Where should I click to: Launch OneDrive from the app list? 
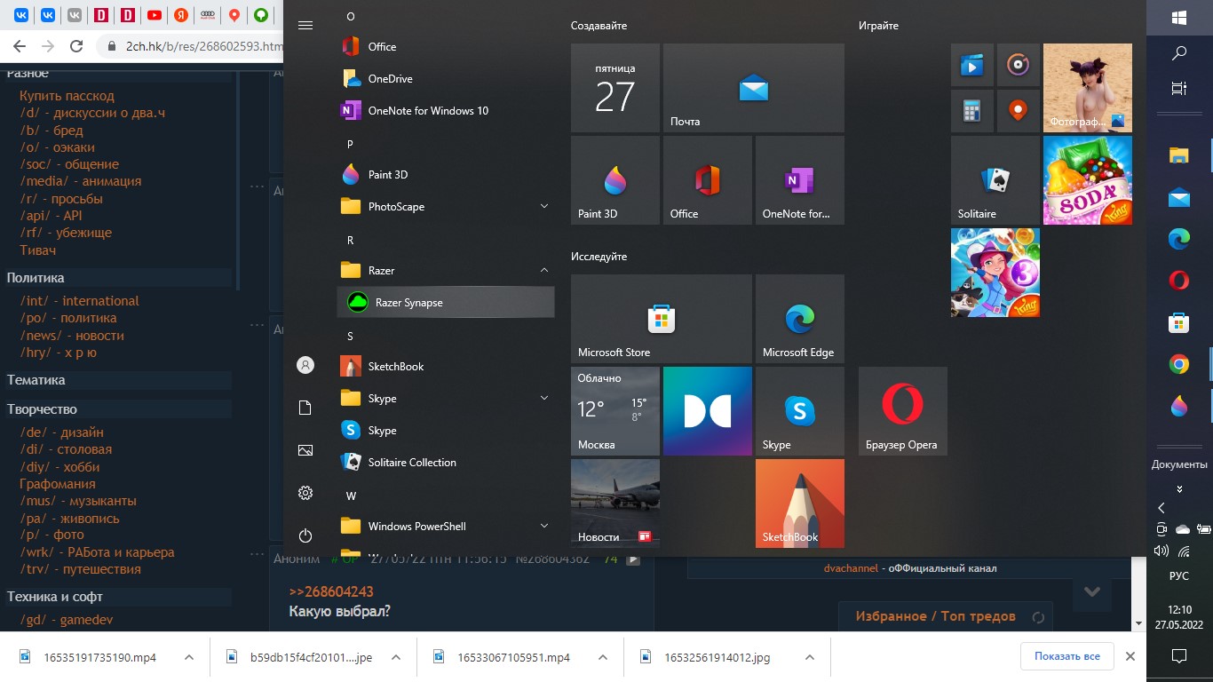444,78
